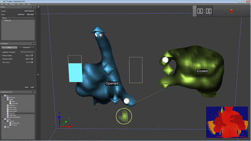Collapse the Camera tree node
The width and height of the screenshot is (251, 141).
tap(5, 121)
